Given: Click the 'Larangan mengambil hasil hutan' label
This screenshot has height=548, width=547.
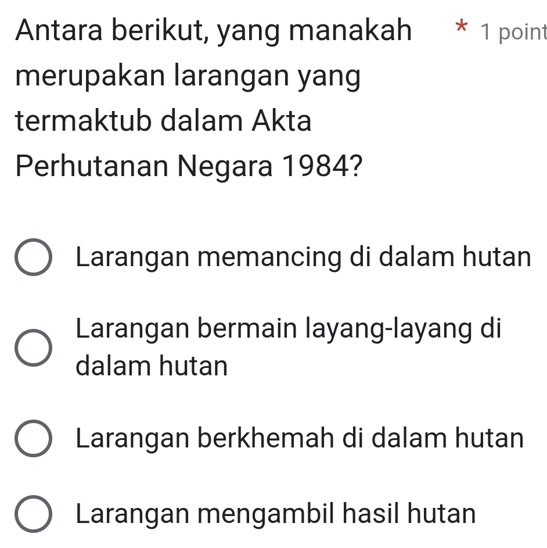Looking at the screenshot, I should click(x=276, y=514).
